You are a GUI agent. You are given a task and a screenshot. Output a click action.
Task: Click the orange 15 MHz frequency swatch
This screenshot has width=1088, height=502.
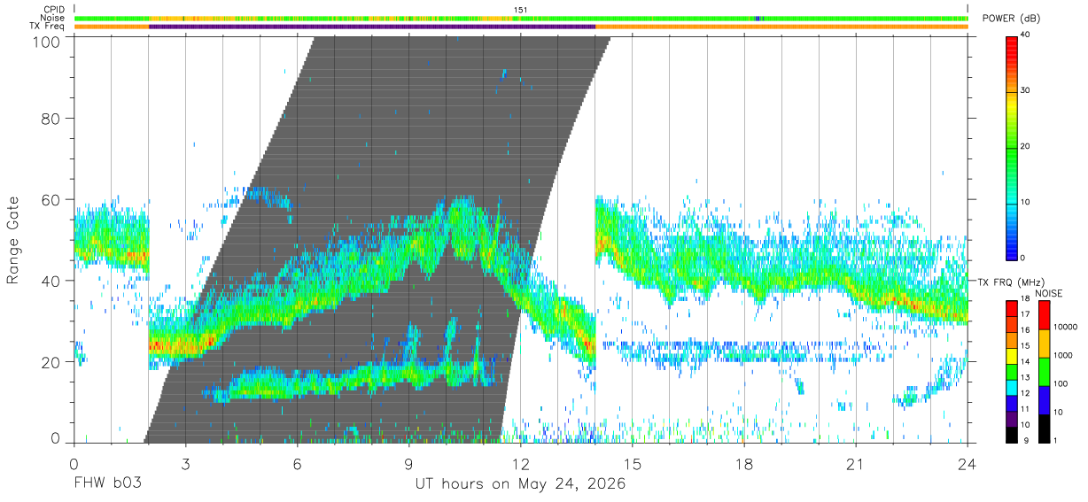pyautogui.click(x=1012, y=340)
